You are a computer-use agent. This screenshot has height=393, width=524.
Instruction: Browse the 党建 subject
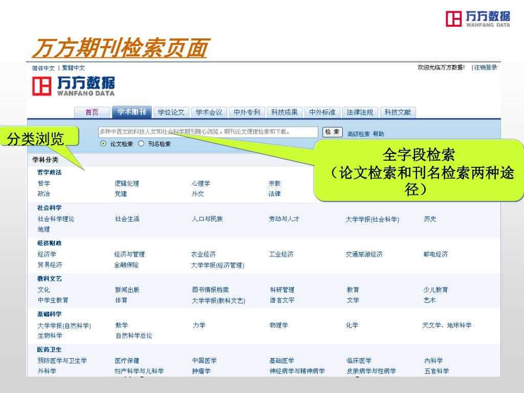pyautogui.click(x=121, y=194)
